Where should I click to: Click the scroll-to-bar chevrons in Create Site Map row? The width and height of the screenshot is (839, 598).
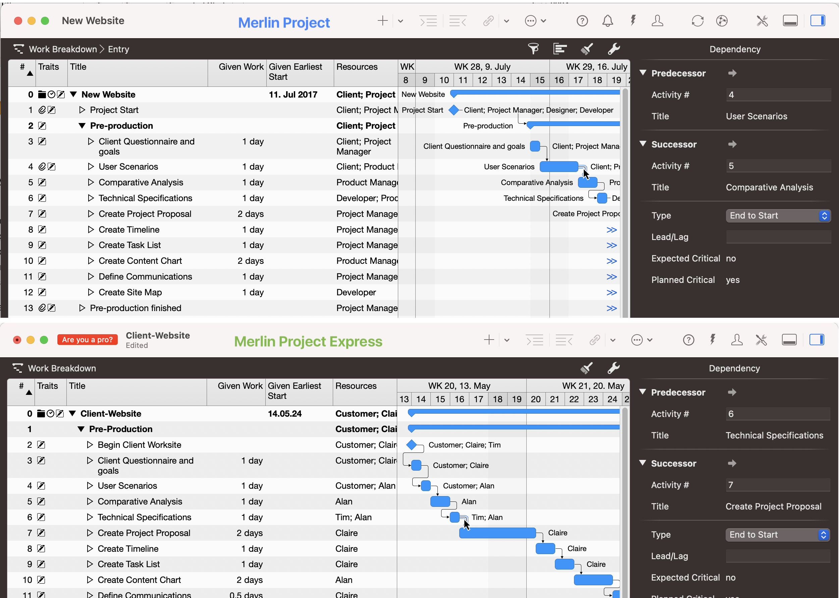pos(612,292)
